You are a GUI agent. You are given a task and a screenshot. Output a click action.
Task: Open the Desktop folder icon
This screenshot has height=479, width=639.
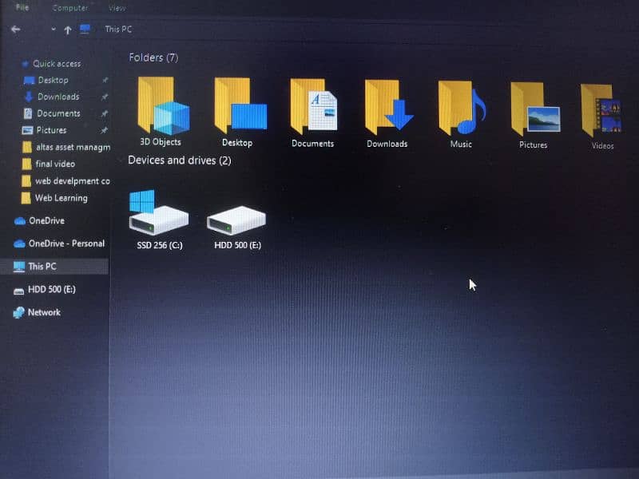coord(239,106)
